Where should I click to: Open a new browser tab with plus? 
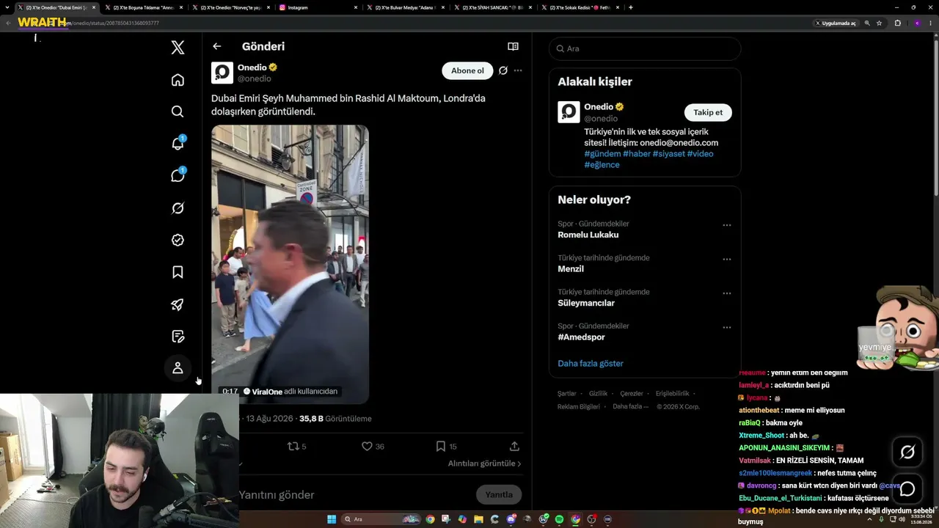(631, 7)
